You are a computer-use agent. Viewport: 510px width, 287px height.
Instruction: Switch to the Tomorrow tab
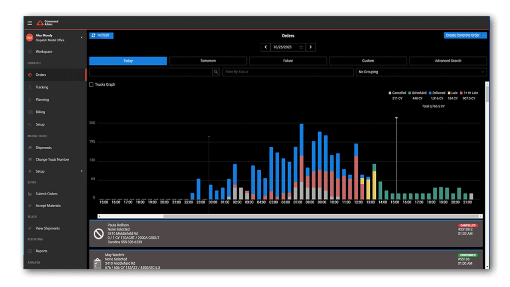click(x=208, y=61)
